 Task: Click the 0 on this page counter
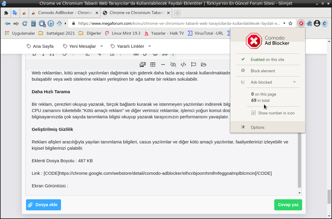coord(264,94)
